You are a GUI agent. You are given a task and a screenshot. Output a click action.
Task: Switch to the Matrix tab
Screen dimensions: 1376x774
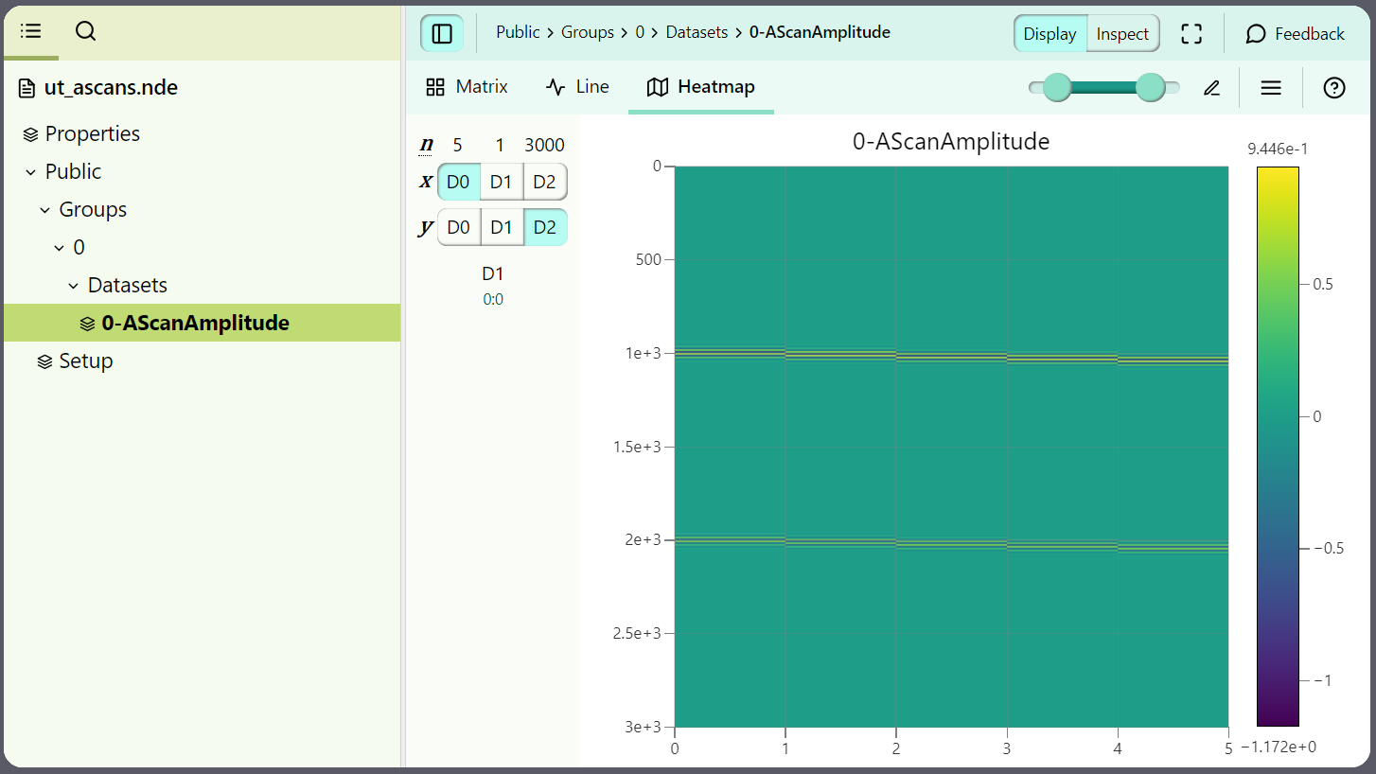[467, 87]
